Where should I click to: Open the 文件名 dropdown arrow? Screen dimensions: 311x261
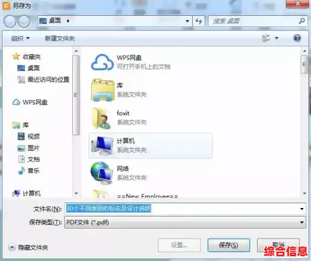(302, 209)
